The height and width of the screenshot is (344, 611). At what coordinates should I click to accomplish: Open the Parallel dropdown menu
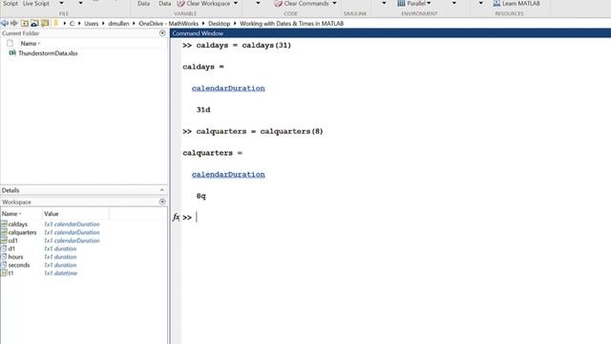(x=429, y=3)
